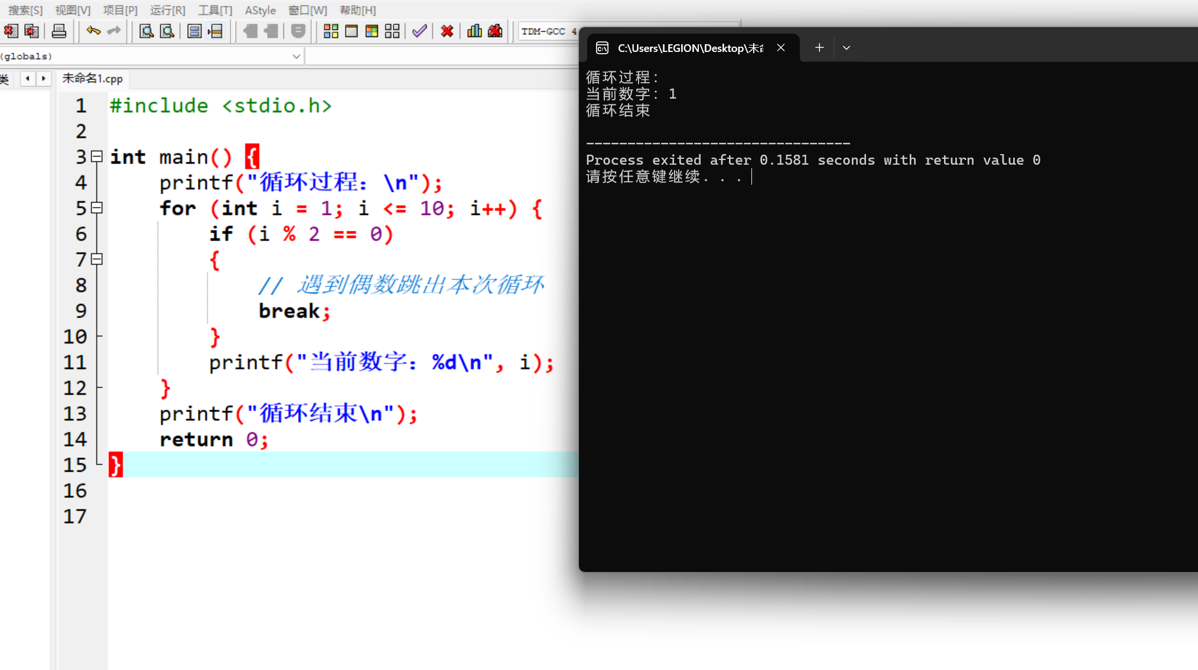Click the Syntax Check checkmark icon

419,31
